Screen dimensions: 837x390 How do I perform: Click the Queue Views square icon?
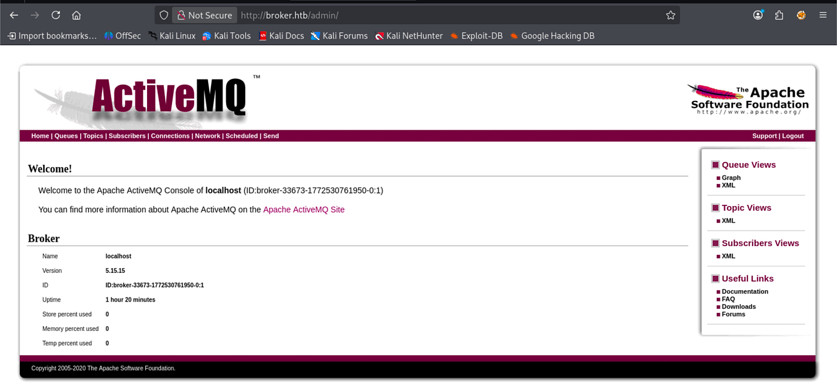point(715,165)
